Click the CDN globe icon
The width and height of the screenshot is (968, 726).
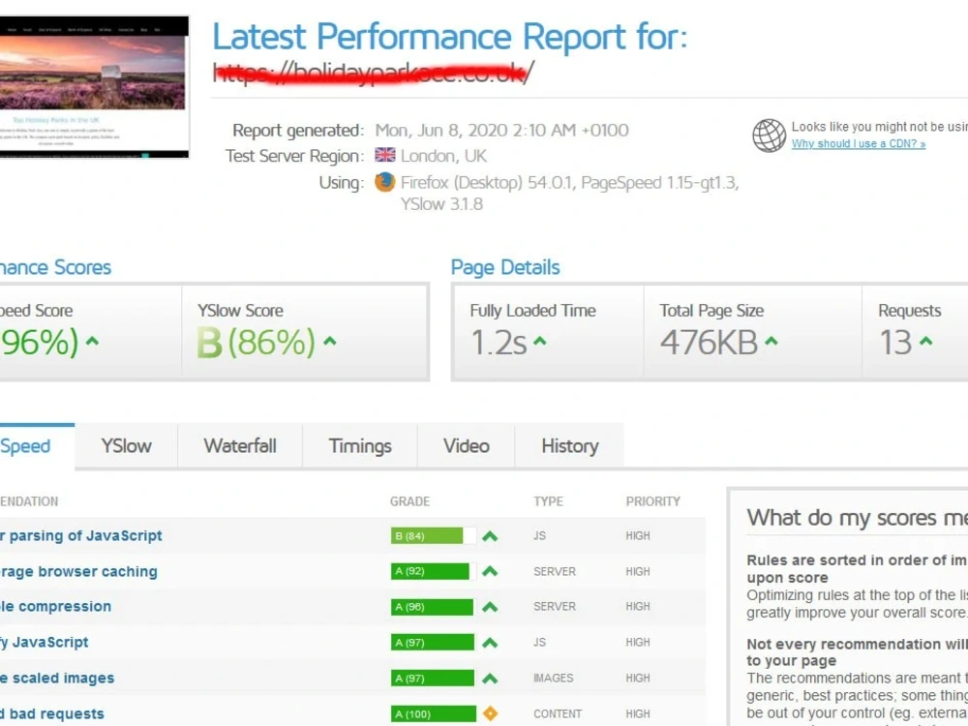(769, 136)
